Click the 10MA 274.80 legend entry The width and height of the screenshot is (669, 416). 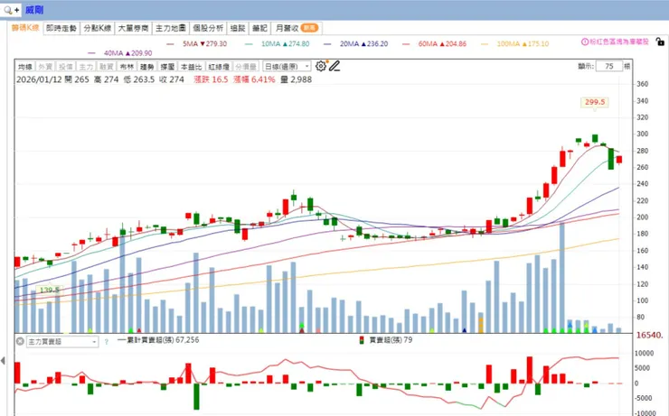coord(278,44)
